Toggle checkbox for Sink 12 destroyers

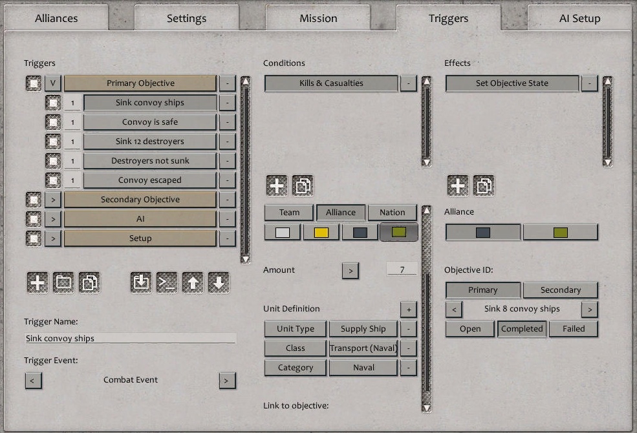[x=53, y=142]
